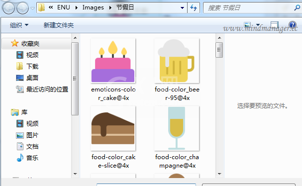Click file name food-color_beer-95@4x
The image size is (302, 186).
click(x=177, y=93)
